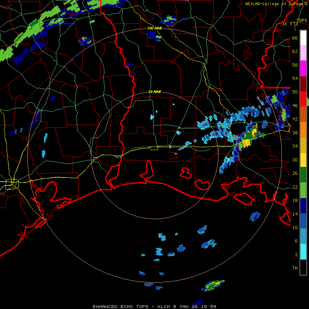Select the cyan legend swatch
Image resolution: width=309 pixels, height=309 pixels.
[x=303, y=252]
